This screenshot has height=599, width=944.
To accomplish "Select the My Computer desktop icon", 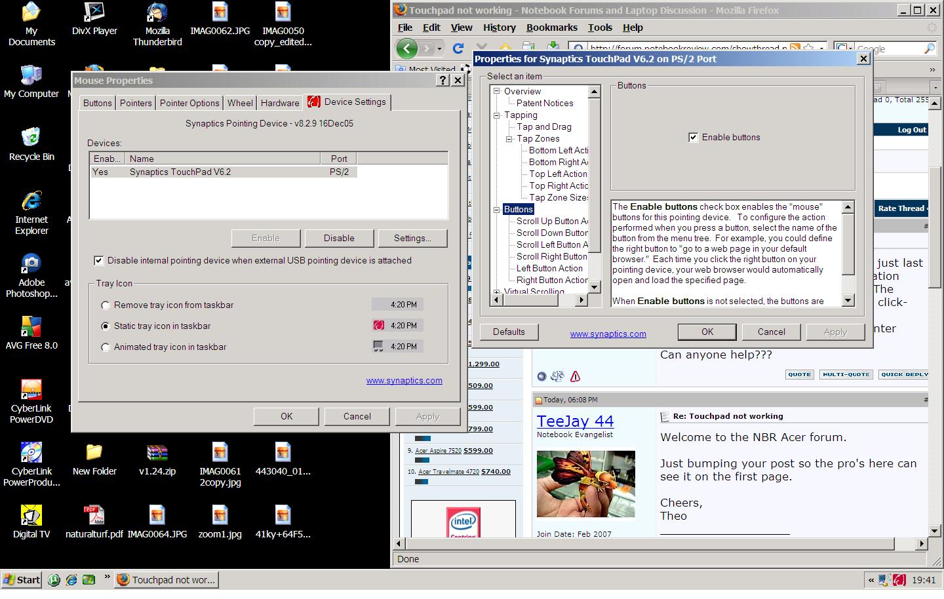I will click(31, 82).
